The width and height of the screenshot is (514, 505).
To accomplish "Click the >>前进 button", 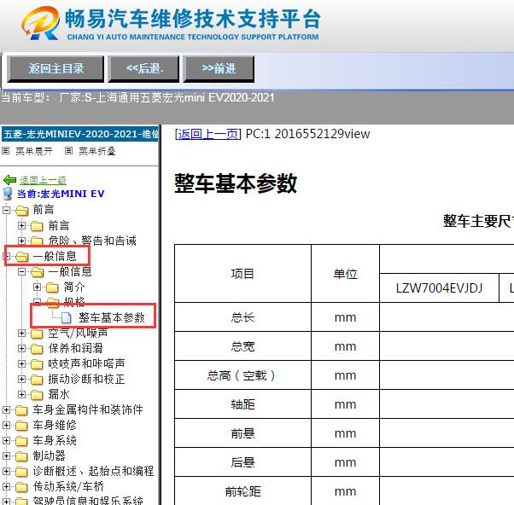I will pyautogui.click(x=219, y=69).
